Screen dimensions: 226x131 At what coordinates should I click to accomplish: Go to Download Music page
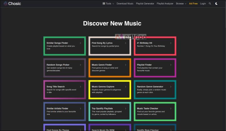click(125, 4)
